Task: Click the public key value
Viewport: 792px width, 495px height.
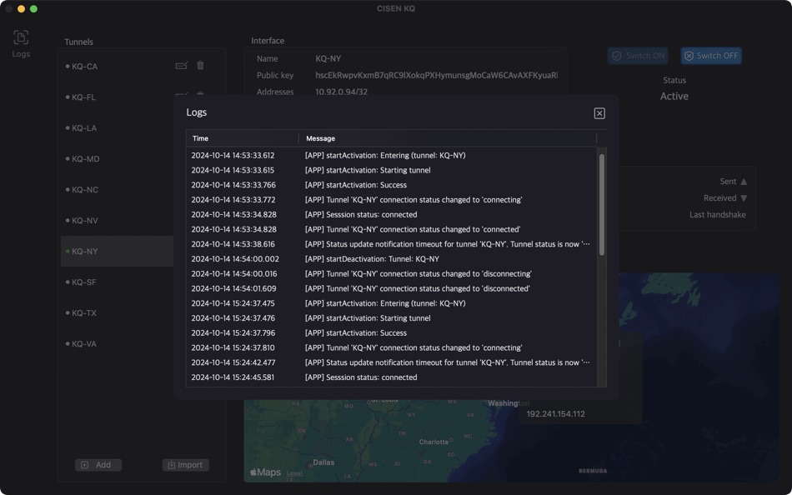Action: 436,75
